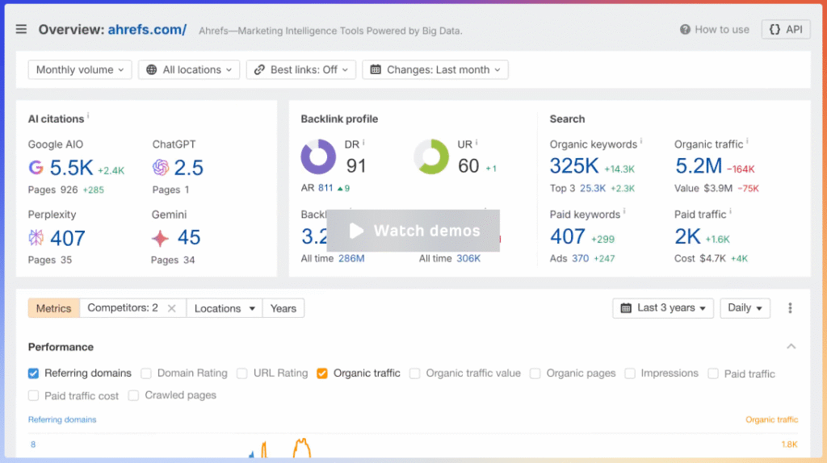Expand the All locations dropdown
The image size is (827, 463).
tap(189, 70)
